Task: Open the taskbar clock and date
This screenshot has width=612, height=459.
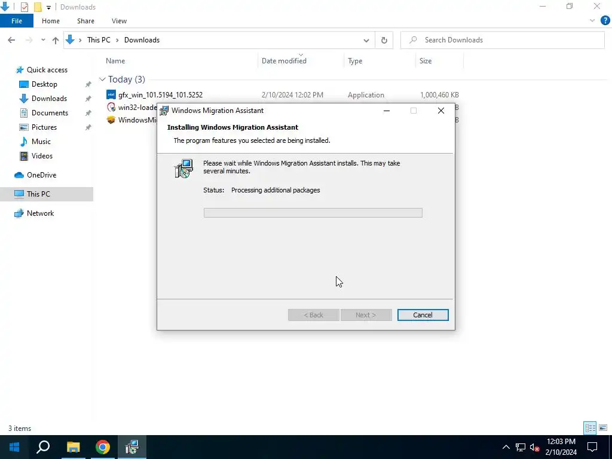Action: pyautogui.click(x=561, y=447)
